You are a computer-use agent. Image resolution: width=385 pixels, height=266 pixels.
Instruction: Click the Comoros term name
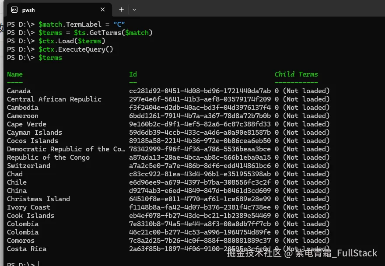(x=21, y=241)
